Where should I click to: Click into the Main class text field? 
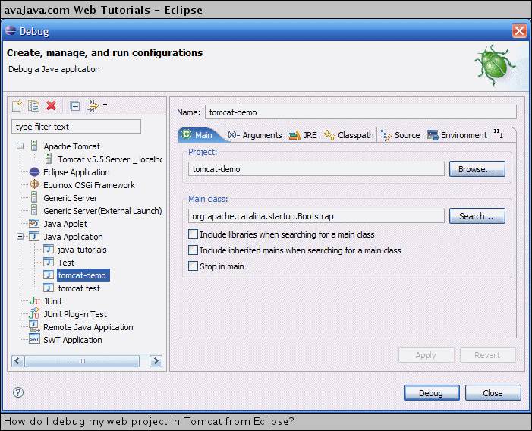click(316, 216)
